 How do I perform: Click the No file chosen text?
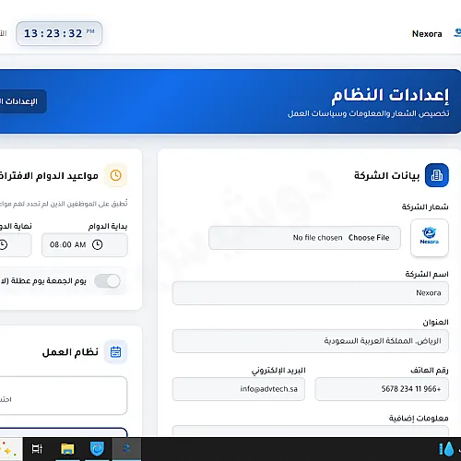(317, 238)
